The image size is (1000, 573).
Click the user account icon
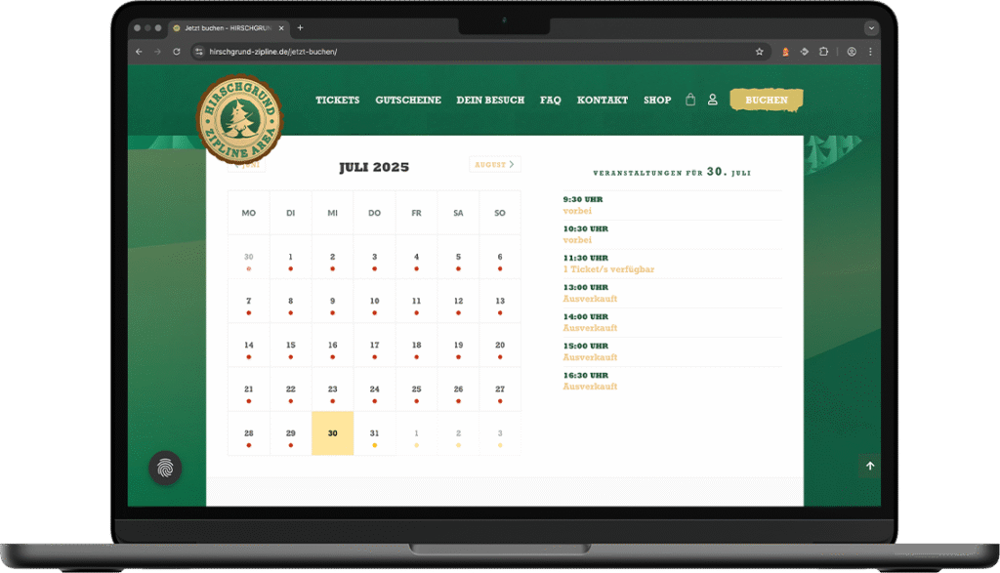713,100
